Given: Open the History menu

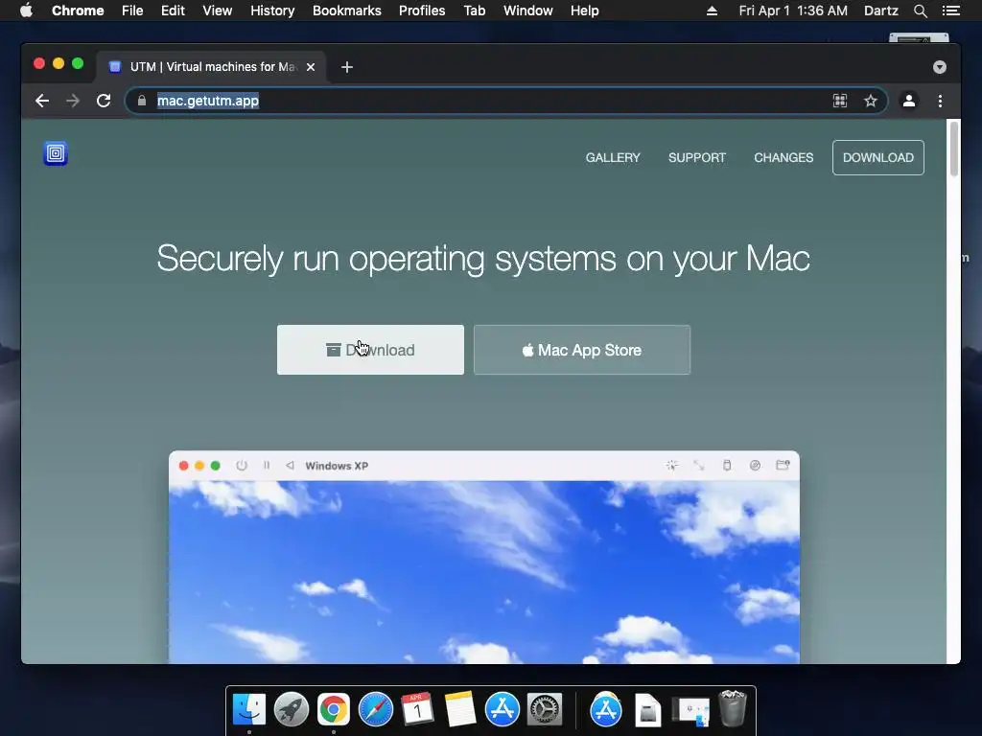Looking at the screenshot, I should point(272,11).
